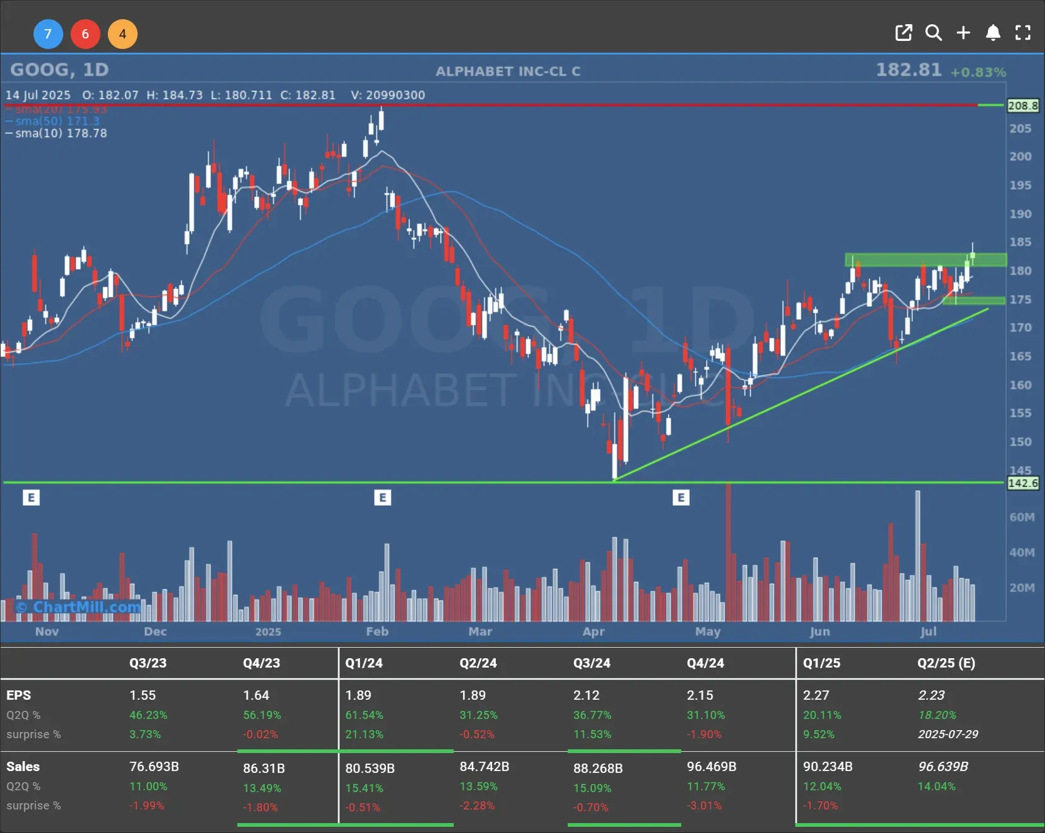
Task: Click the Sales row label
Action: pos(23,767)
